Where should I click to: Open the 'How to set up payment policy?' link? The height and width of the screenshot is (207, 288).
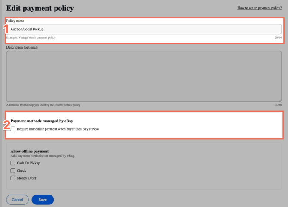pos(259,8)
